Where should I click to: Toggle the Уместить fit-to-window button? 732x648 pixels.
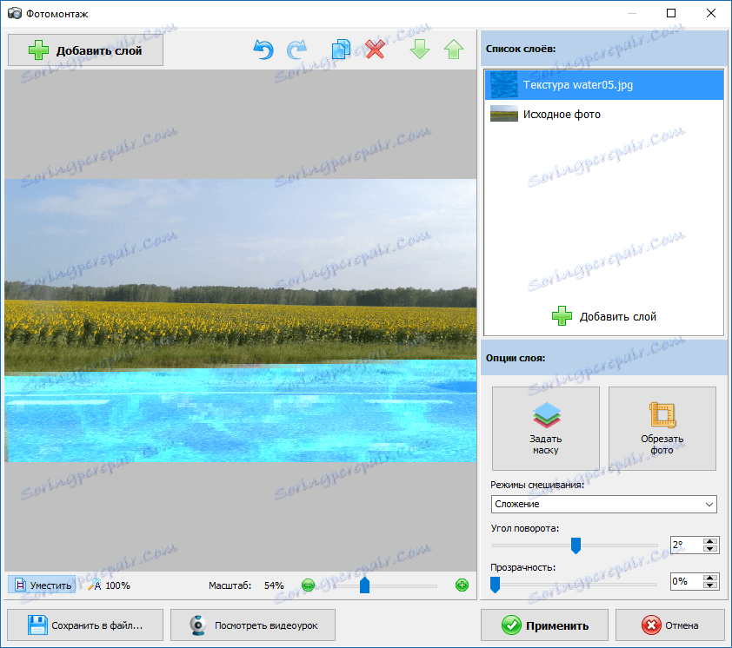[42, 585]
